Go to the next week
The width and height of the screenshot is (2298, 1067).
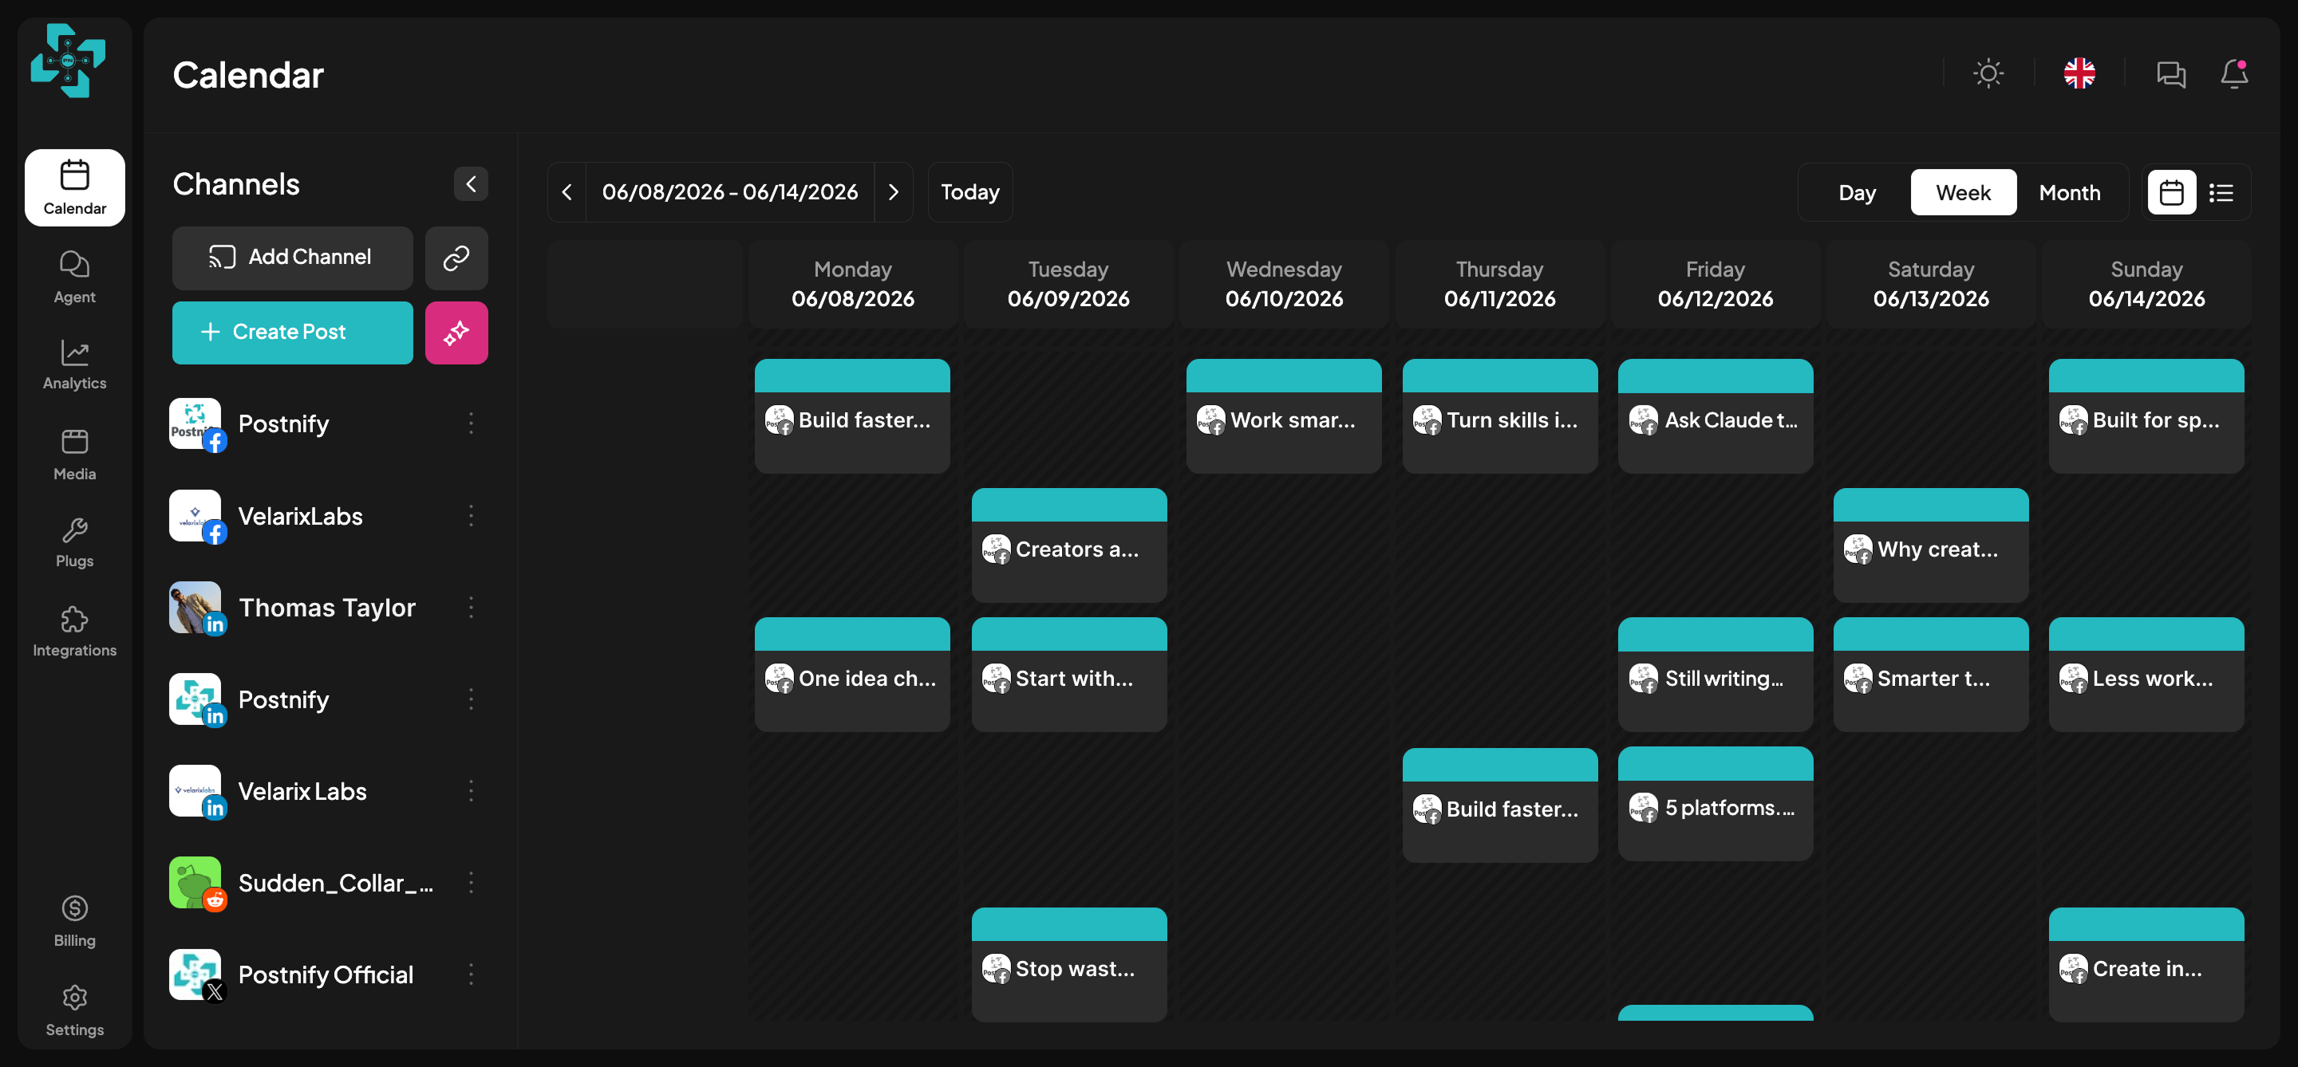pyautogui.click(x=894, y=192)
